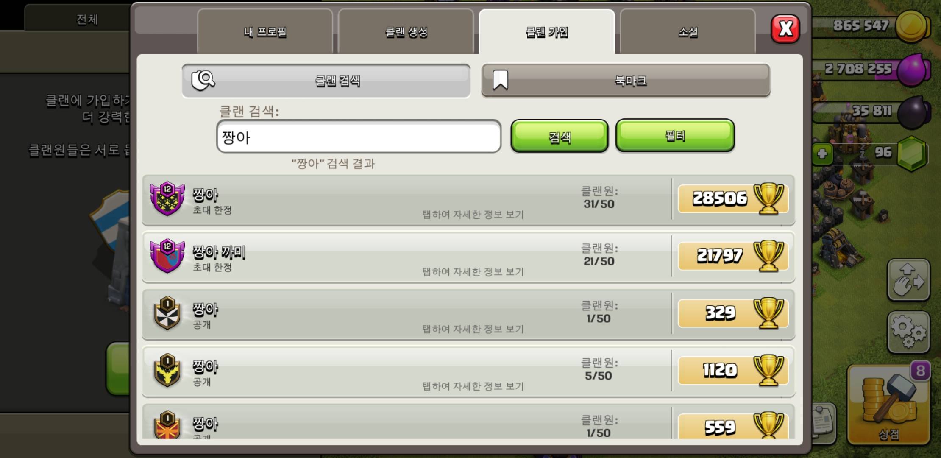The image size is (941, 458).
Task: Click the 28506 trophy icon
Action: click(768, 198)
